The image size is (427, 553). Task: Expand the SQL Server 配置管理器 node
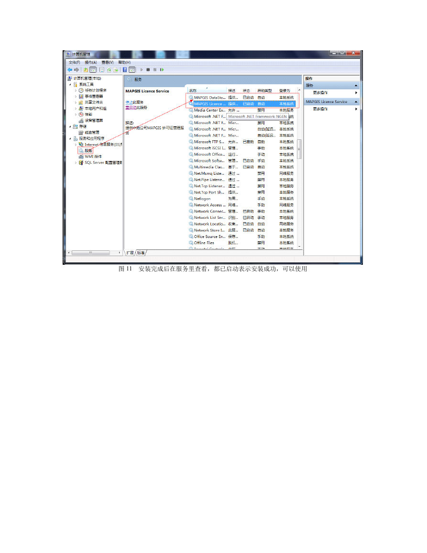click(76, 163)
